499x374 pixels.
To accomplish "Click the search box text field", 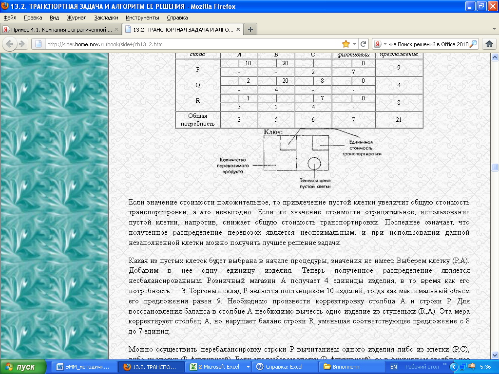I will (429, 44).
